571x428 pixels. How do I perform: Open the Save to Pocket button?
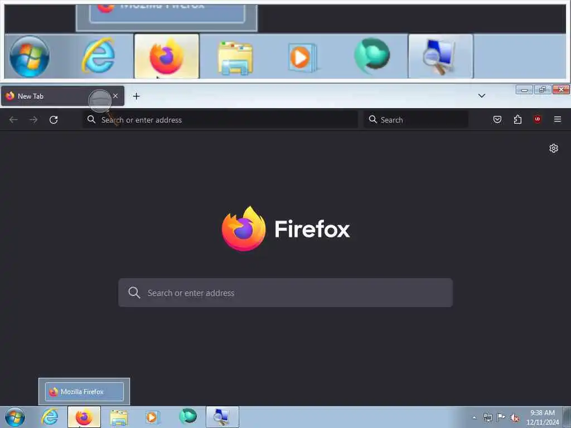click(497, 119)
